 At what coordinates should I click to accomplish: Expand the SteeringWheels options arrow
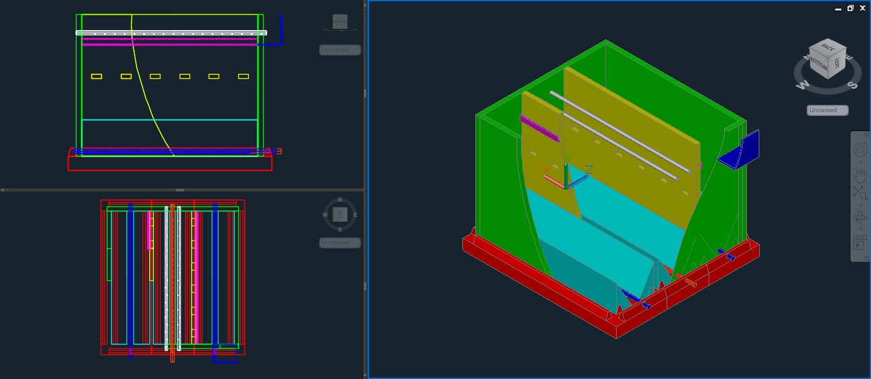[861, 163]
